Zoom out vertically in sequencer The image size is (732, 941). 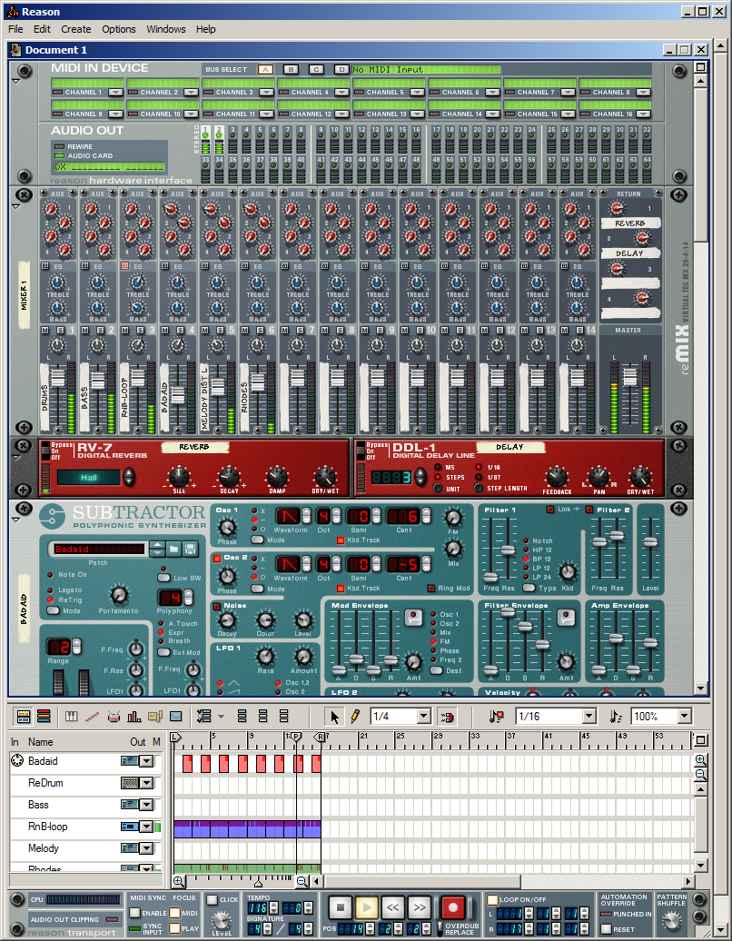point(700,774)
